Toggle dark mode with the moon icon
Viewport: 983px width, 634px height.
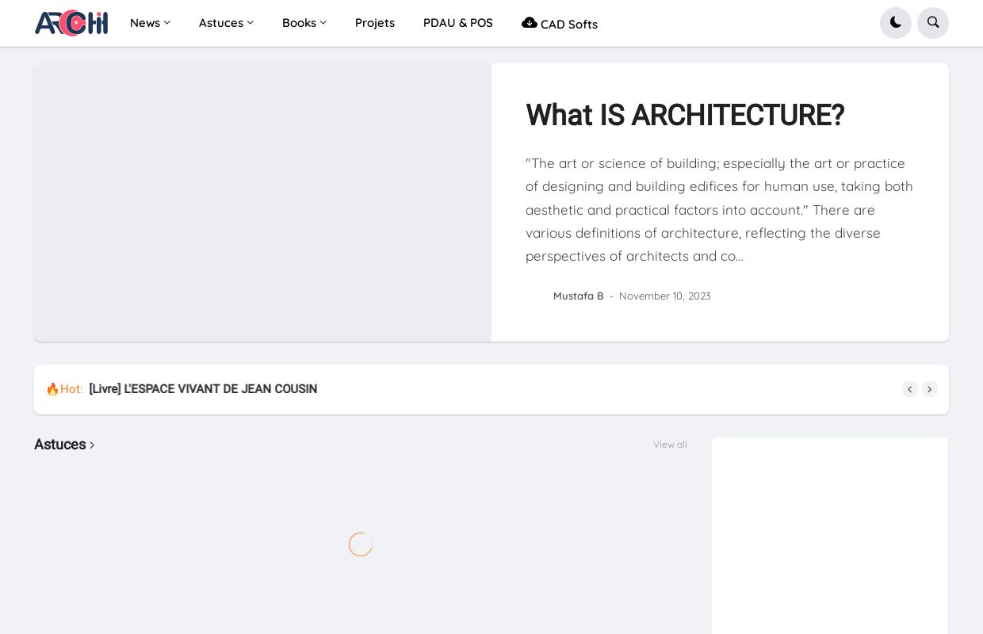point(896,23)
